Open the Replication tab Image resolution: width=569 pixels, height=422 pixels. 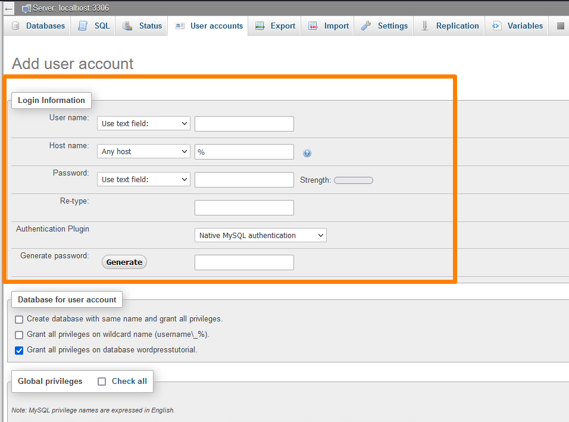tap(449, 26)
